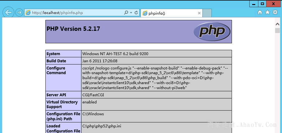
Task: Click the Forward navigation arrow
Action: pos(19,13)
